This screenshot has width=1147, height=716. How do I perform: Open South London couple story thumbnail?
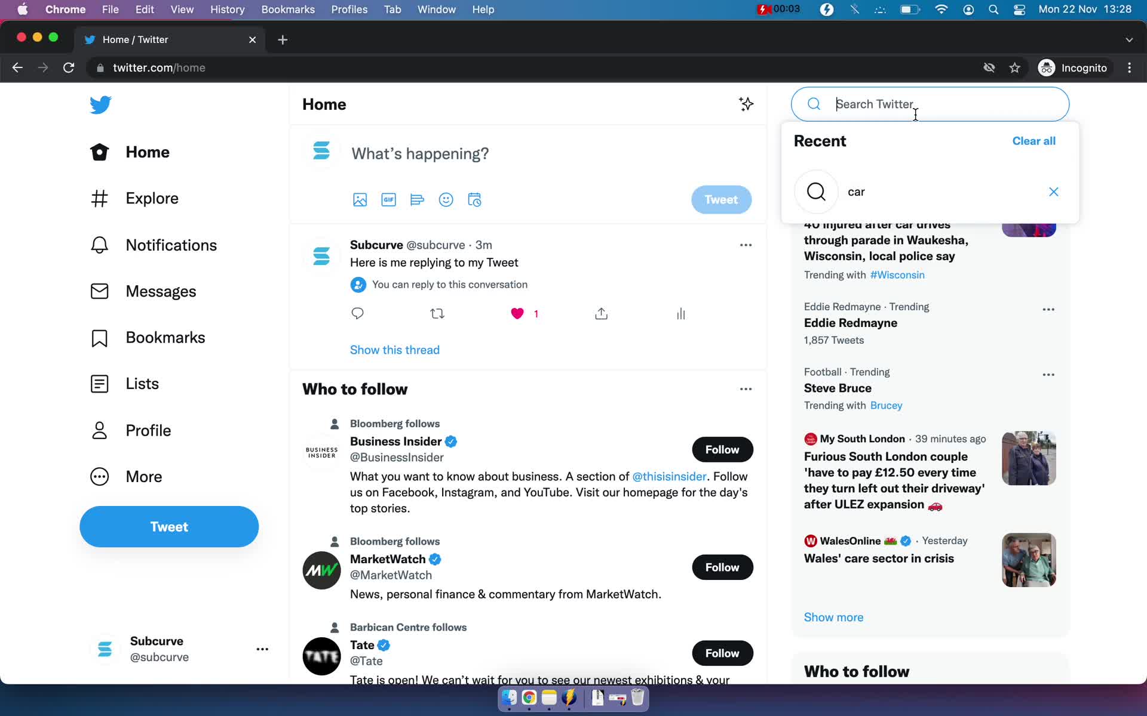point(1029,458)
